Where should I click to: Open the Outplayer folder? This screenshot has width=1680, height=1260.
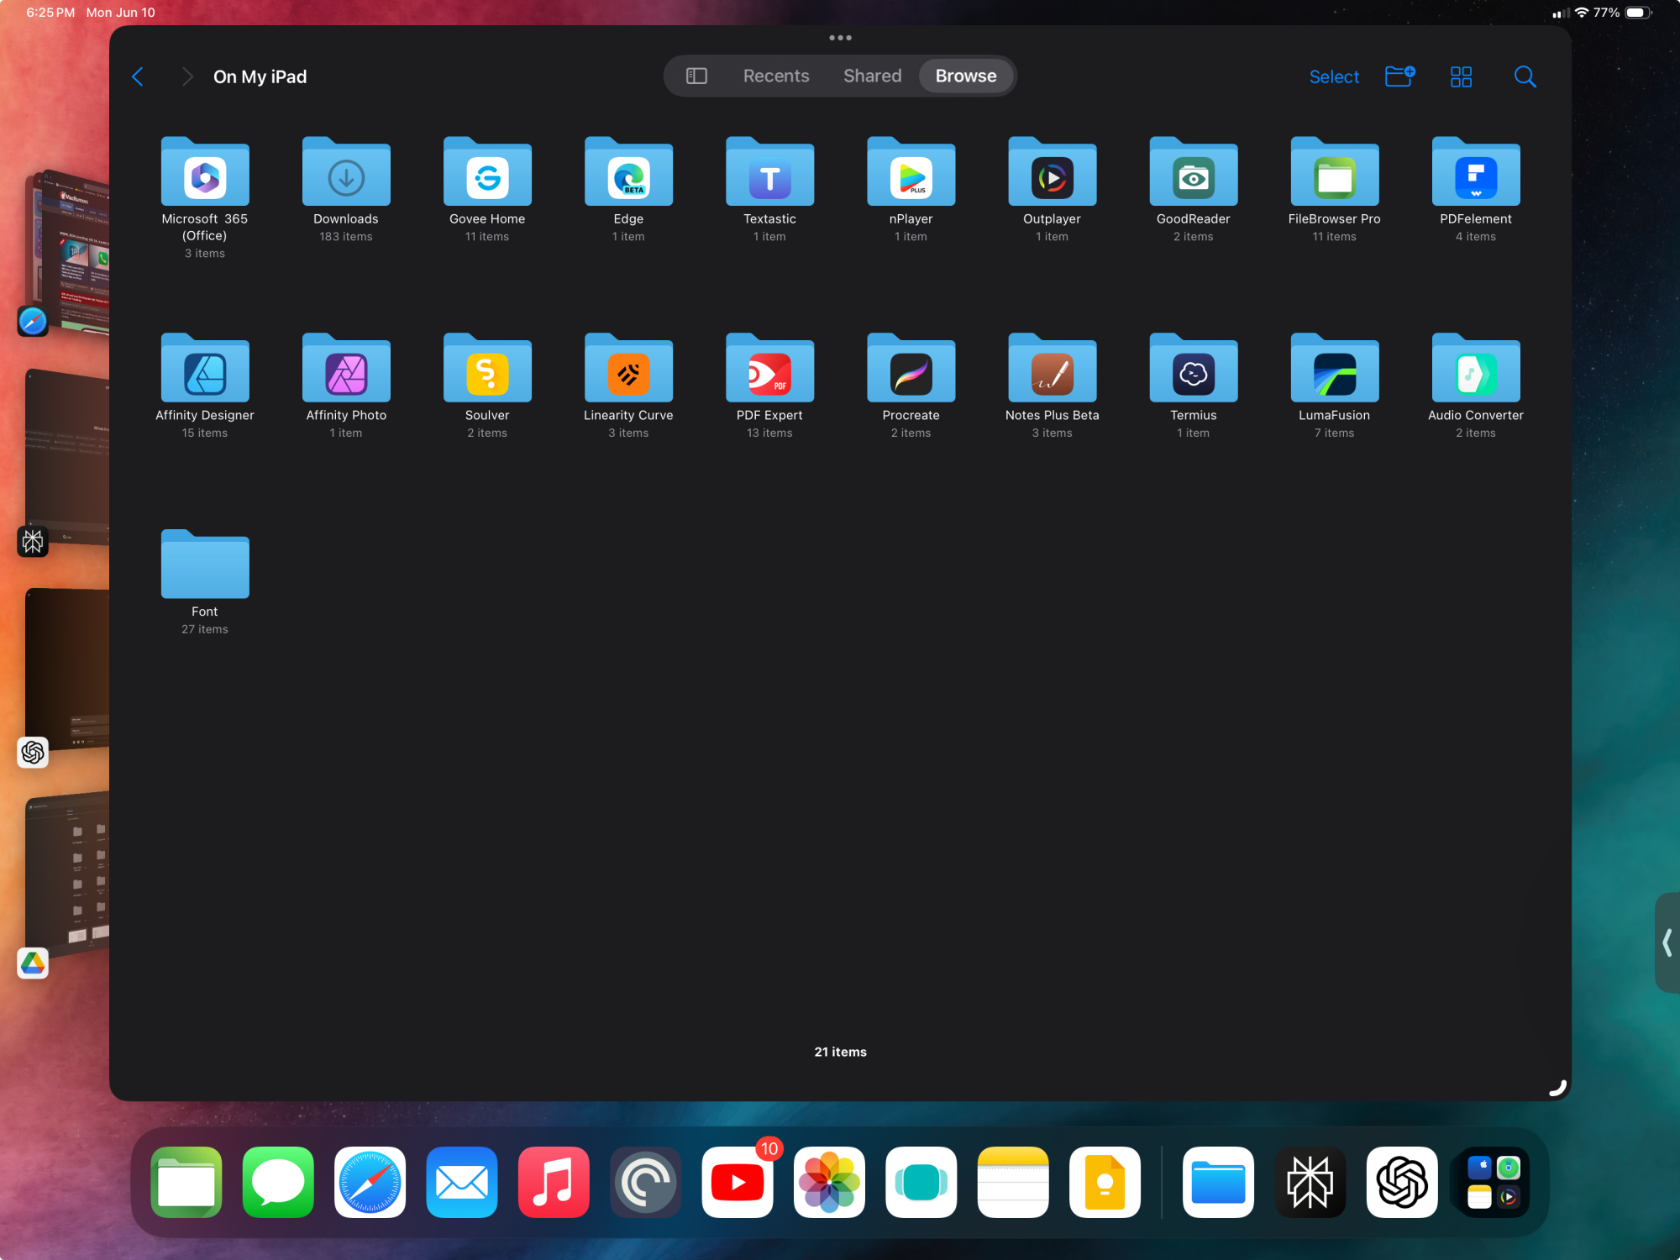[x=1052, y=172]
